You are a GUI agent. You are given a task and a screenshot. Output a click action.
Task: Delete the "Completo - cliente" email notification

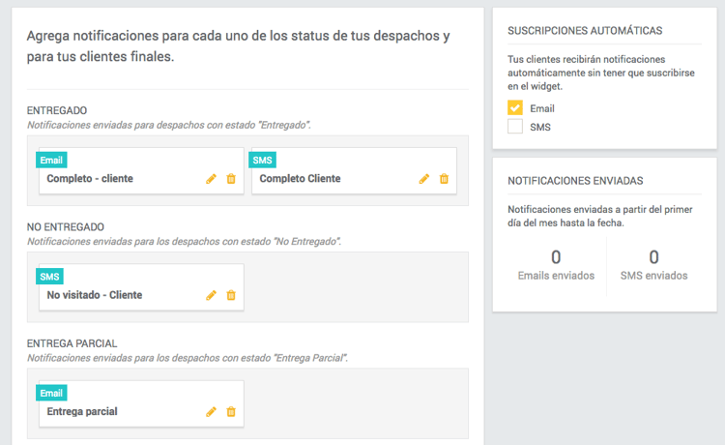pos(230,179)
